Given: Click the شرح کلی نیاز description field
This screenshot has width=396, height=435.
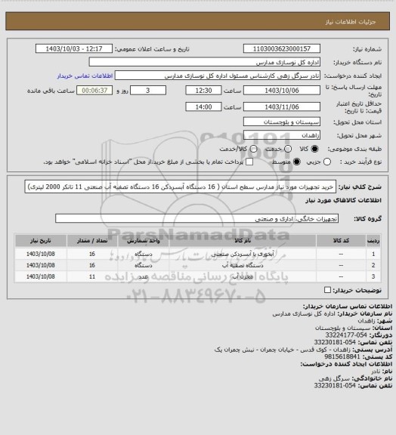Looking at the screenshot, I should click(x=180, y=187).
